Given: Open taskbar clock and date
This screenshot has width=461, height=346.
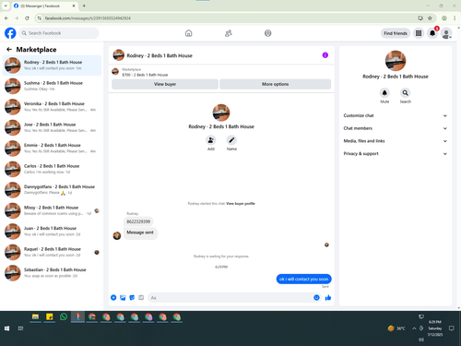Looking at the screenshot, I should (435, 328).
